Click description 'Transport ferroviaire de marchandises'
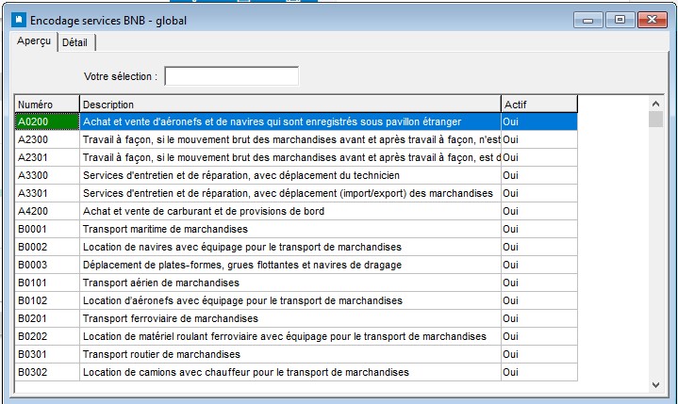 pos(171,318)
